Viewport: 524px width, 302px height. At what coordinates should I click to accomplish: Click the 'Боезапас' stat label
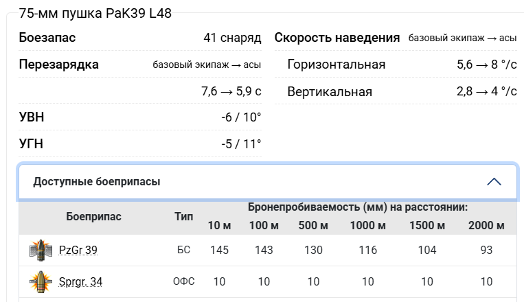tap(47, 38)
